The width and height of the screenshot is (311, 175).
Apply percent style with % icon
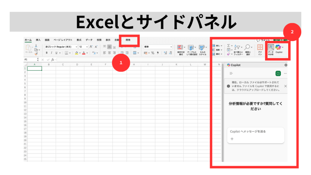[153, 53]
